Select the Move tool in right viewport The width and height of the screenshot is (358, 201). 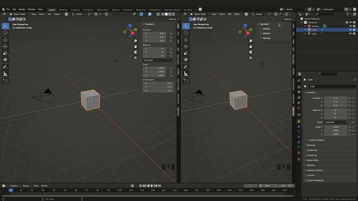186,40
